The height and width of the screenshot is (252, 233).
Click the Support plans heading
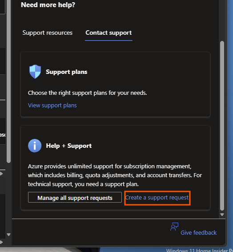click(67, 72)
